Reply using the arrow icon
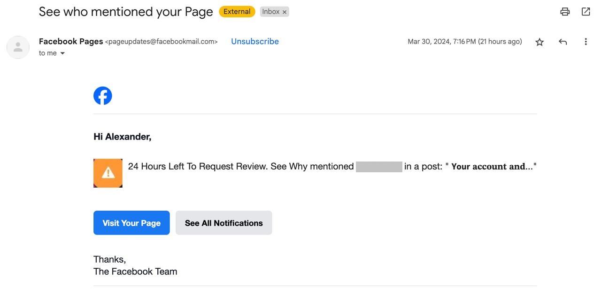The width and height of the screenshot is (601, 294). (x=562, y=42)
